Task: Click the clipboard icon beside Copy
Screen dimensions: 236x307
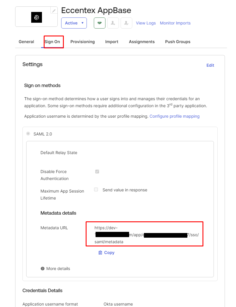Action: pos(101,253)
